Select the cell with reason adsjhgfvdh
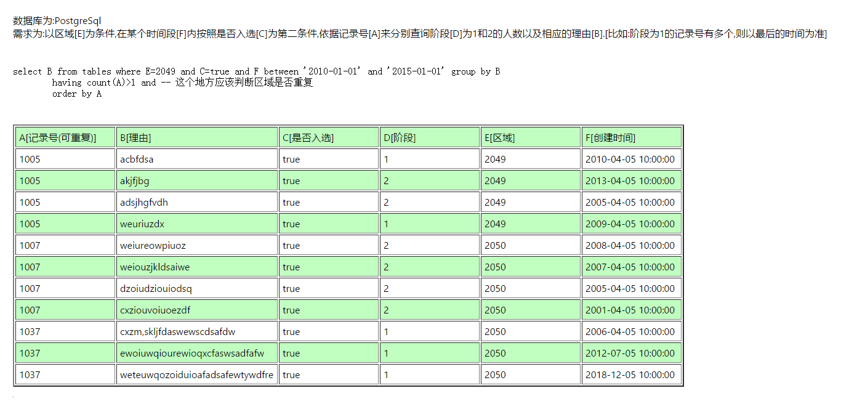This screenshot has width=849, height=404. click(197, 203)
